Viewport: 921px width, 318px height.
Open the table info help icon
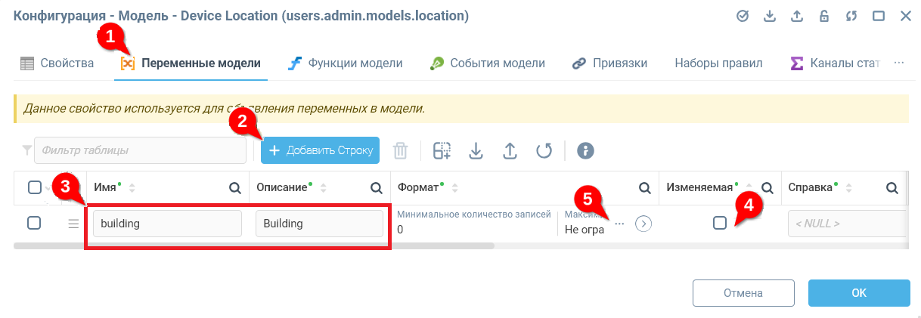(585, 151)
